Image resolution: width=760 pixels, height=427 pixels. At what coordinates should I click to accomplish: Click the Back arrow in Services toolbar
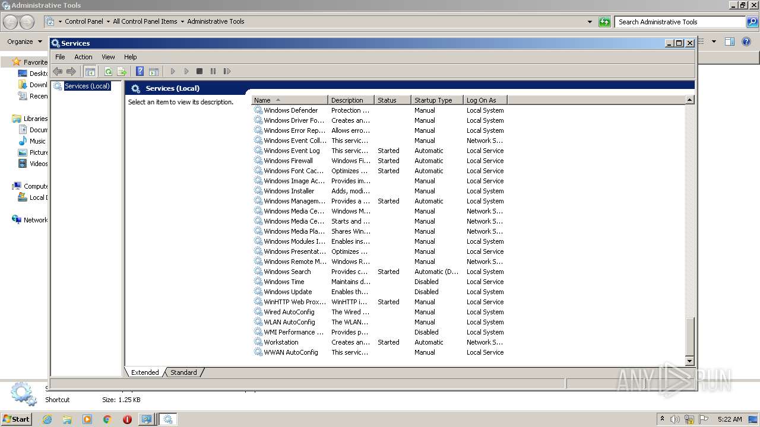(x=58, y=71)
